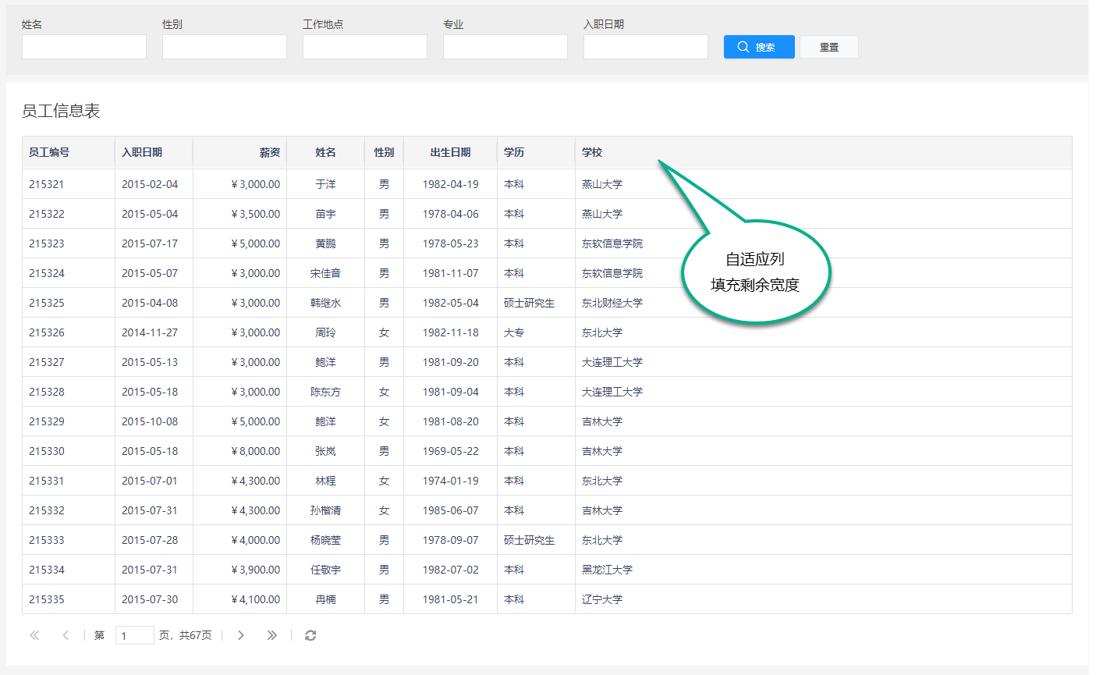Go to first page icon

coord(34,635)
